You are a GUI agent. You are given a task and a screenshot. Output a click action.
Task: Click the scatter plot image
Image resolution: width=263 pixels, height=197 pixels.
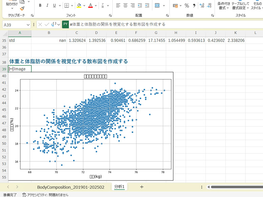coord(91,126)
